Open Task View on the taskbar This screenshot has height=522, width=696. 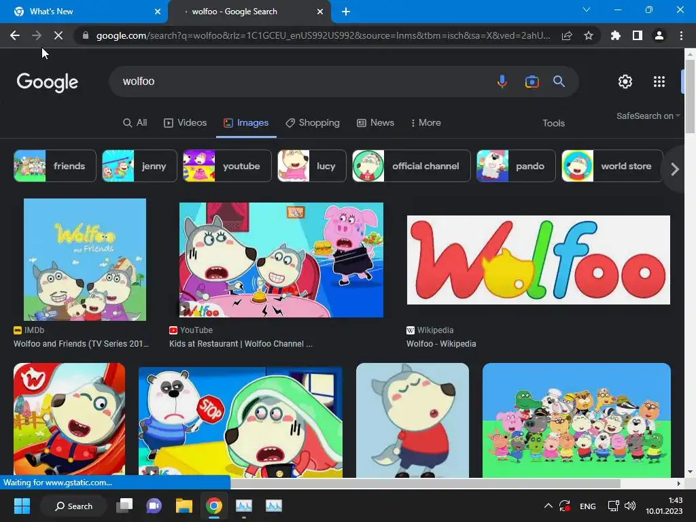tap(124, 506)
